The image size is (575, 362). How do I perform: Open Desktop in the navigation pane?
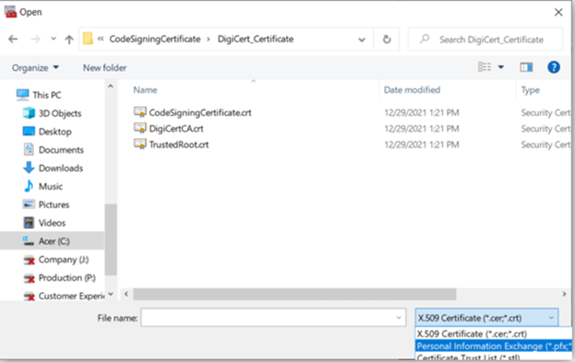point(55,132)
